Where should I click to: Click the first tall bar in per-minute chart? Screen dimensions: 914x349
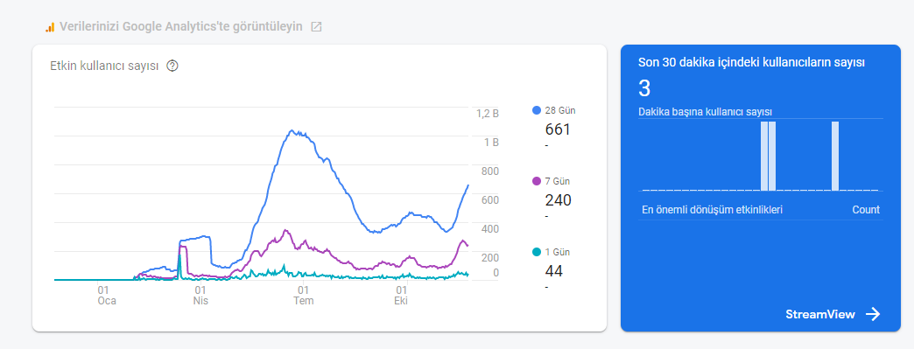coord(764,157)
